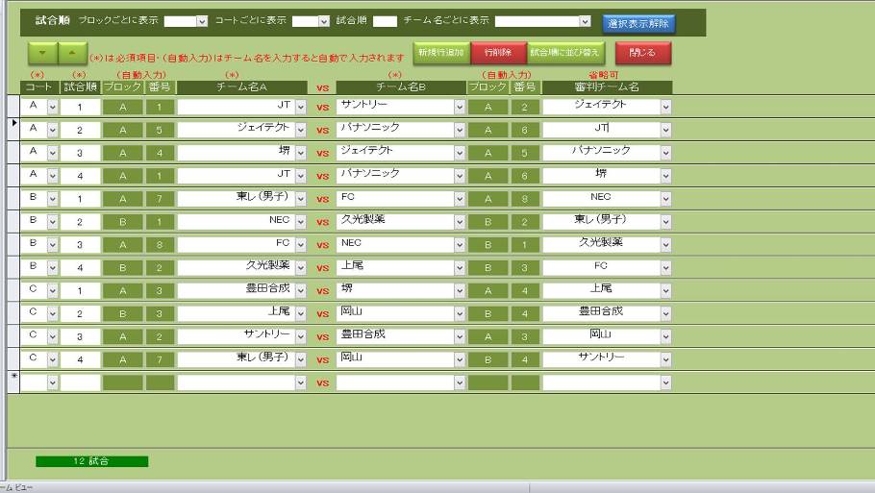The image size is (875, 493).
Task: Open Team A dropdown in the empty new row
Action: [x=300, y=382]
